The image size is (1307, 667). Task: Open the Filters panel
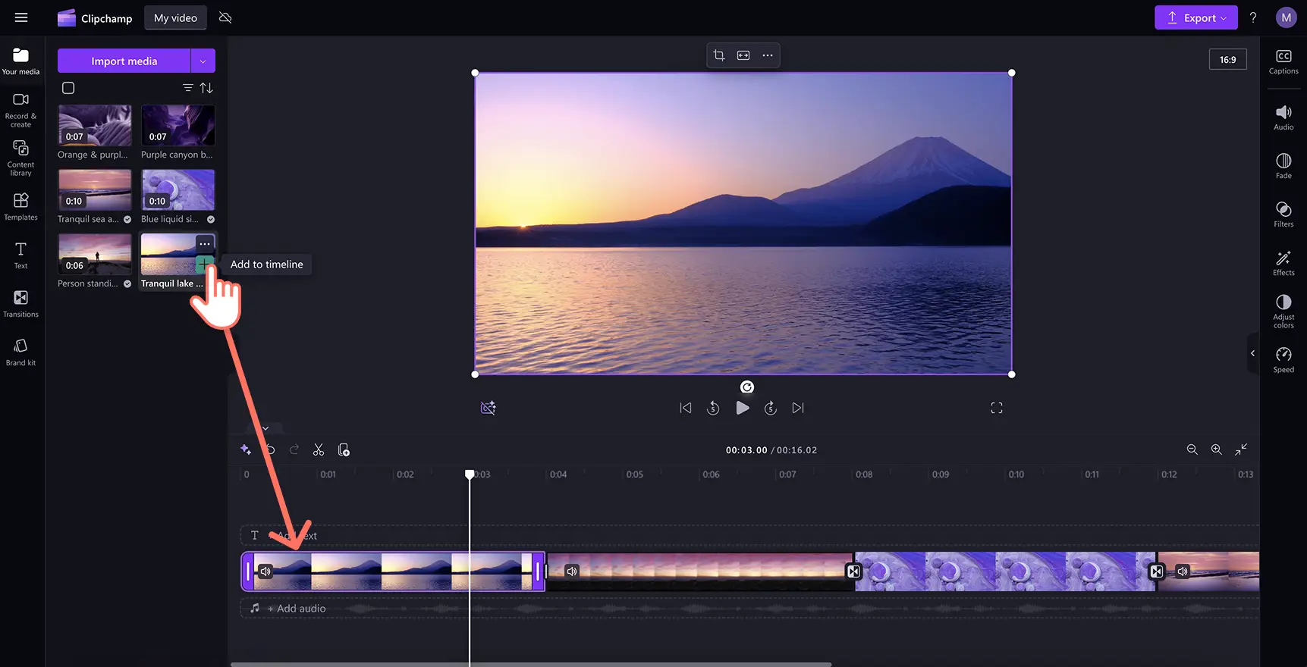click(x=1283, y=214)
